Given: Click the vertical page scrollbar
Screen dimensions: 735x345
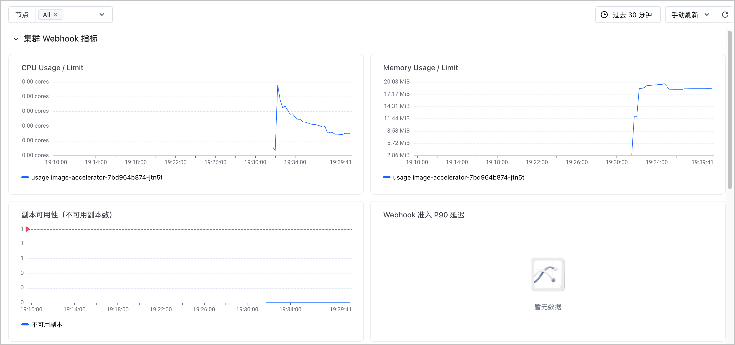Looking at the screenshot, I should point(730,110).
